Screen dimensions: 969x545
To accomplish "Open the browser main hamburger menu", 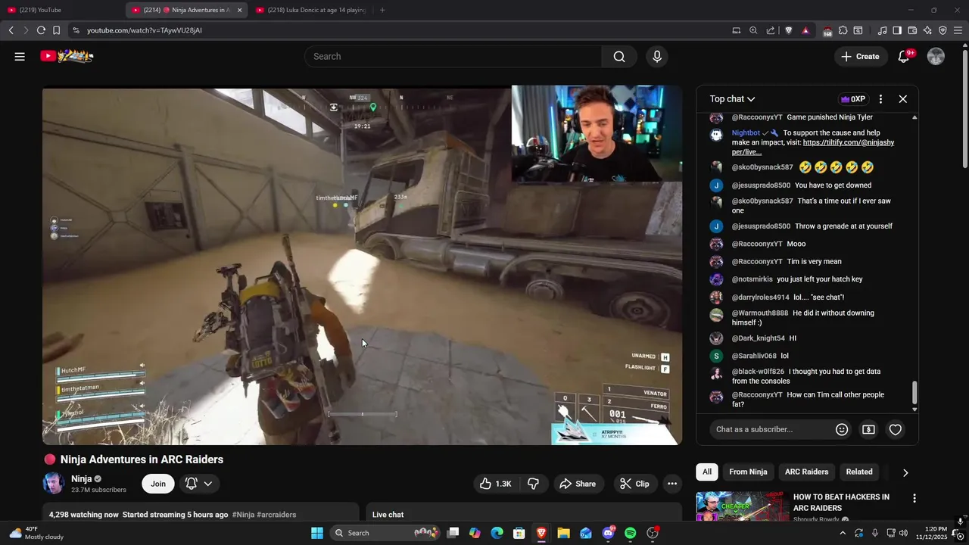I will 958,30.
